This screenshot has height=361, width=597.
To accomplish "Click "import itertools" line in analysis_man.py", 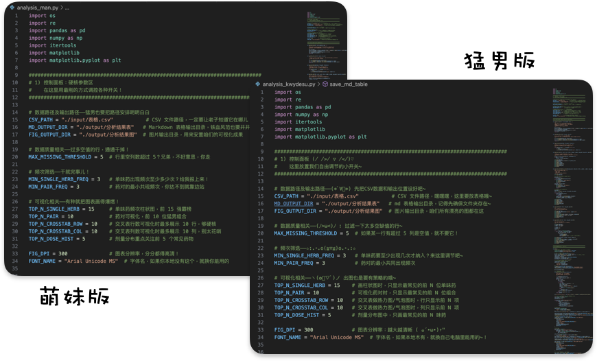I will (x=52, y=45).
